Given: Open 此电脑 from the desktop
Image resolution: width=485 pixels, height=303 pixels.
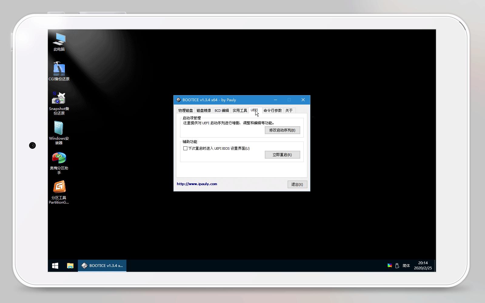Looking at the screenshot, I should click(x=59, y=41).
